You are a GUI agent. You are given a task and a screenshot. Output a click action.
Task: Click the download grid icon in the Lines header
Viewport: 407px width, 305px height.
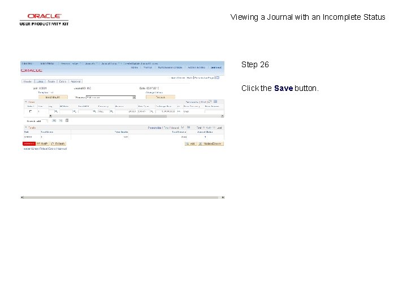click(x=215, y=102)
